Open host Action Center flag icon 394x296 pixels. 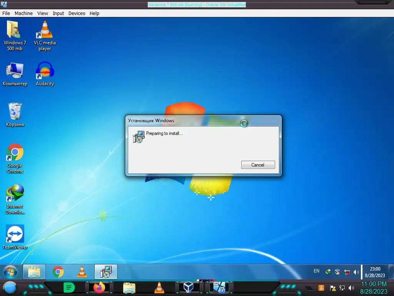click(333, 288)
